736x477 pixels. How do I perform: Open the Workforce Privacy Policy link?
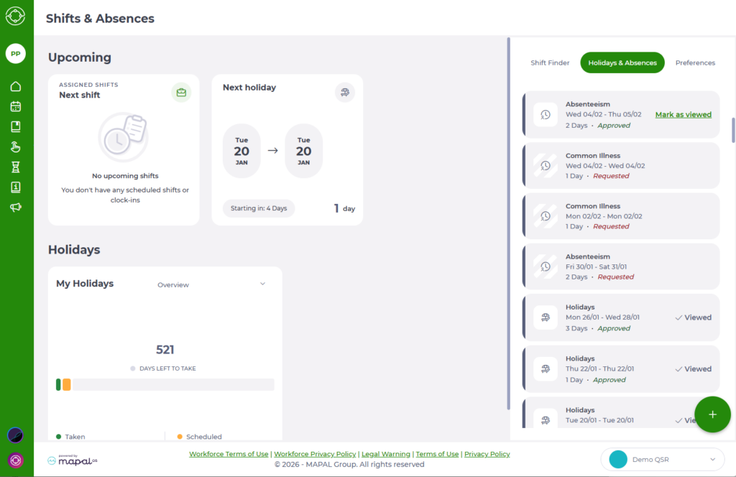(x=315, y=454)
